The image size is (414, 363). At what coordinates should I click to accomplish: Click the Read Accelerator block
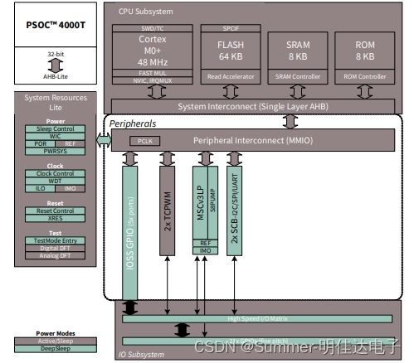pyautogui.click(x=231, y=76)
